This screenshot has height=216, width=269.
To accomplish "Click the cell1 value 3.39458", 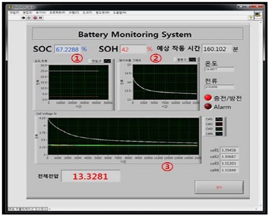I will pyautogui.click(x=229, y=150).
